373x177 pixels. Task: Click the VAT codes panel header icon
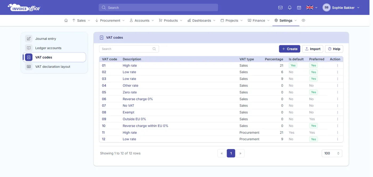point(102,38)
